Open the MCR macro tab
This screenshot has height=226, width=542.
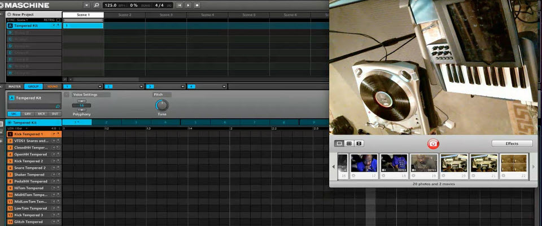pyautogui.click(x=41, y=114)
